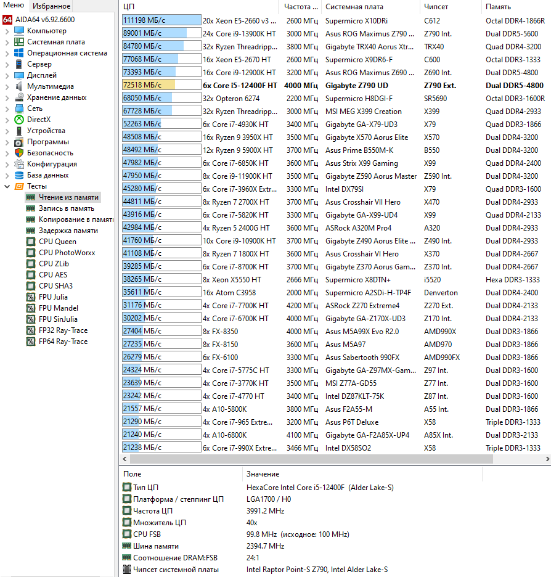This screenshot has height=577, width=551.
Task: Click the Мультимедиа speaker icon
Action: (19, 86)
